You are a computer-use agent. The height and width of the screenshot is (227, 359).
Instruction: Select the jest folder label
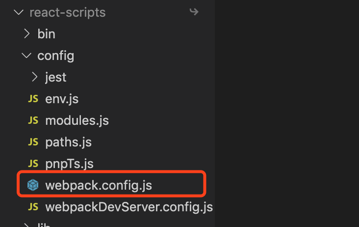click(55, 77)
